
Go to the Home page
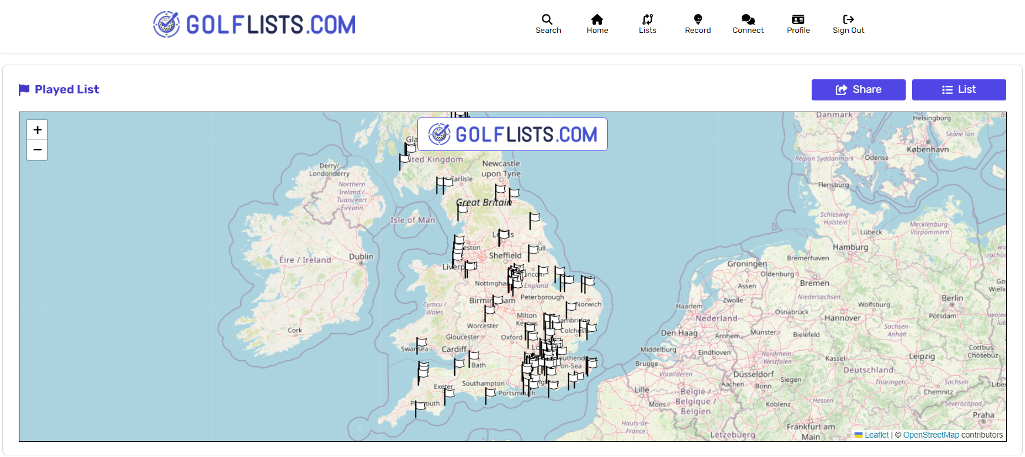[597, 24]
